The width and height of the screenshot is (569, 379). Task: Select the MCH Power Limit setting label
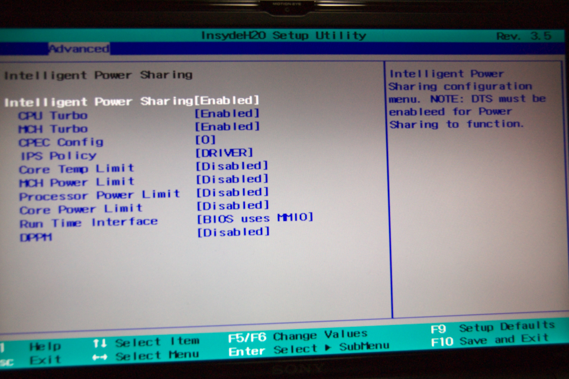click(77, 182)
